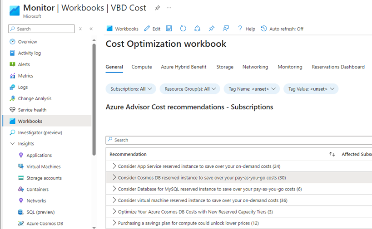Viewport: 372px width, 229px height.
Task: Click the sidebar vertical scrollbar thumb
Action: click(94, 99)
